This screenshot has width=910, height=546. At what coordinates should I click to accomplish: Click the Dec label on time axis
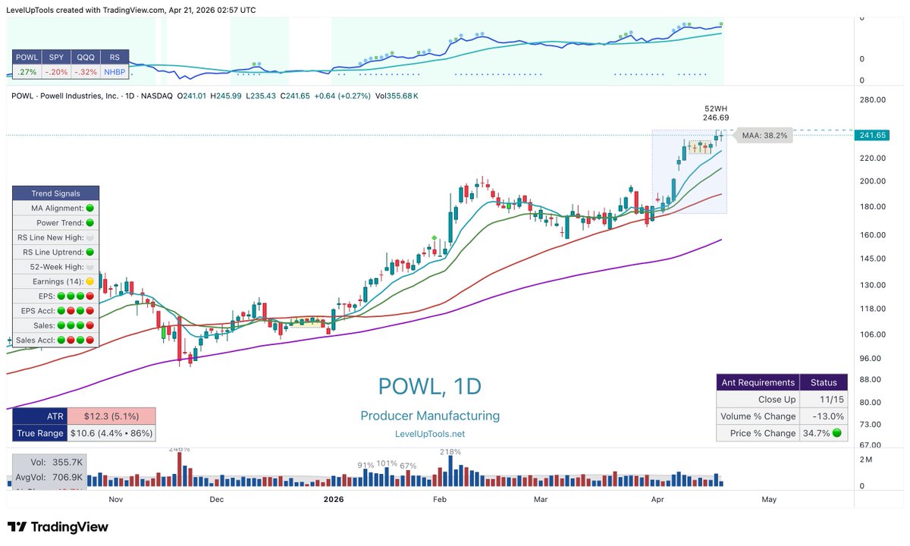click(x=217, y=499)
